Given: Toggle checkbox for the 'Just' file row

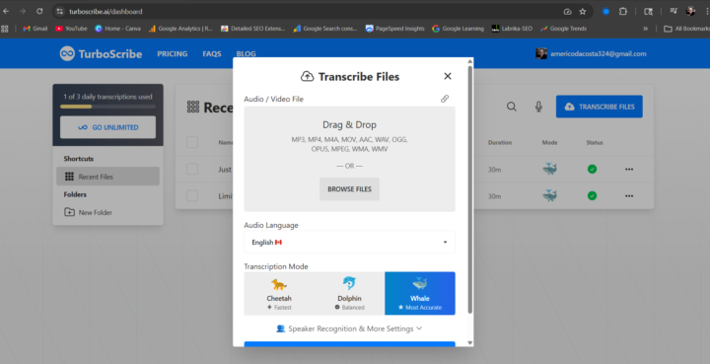Looking at the screenshot, I should click(192, 169).
